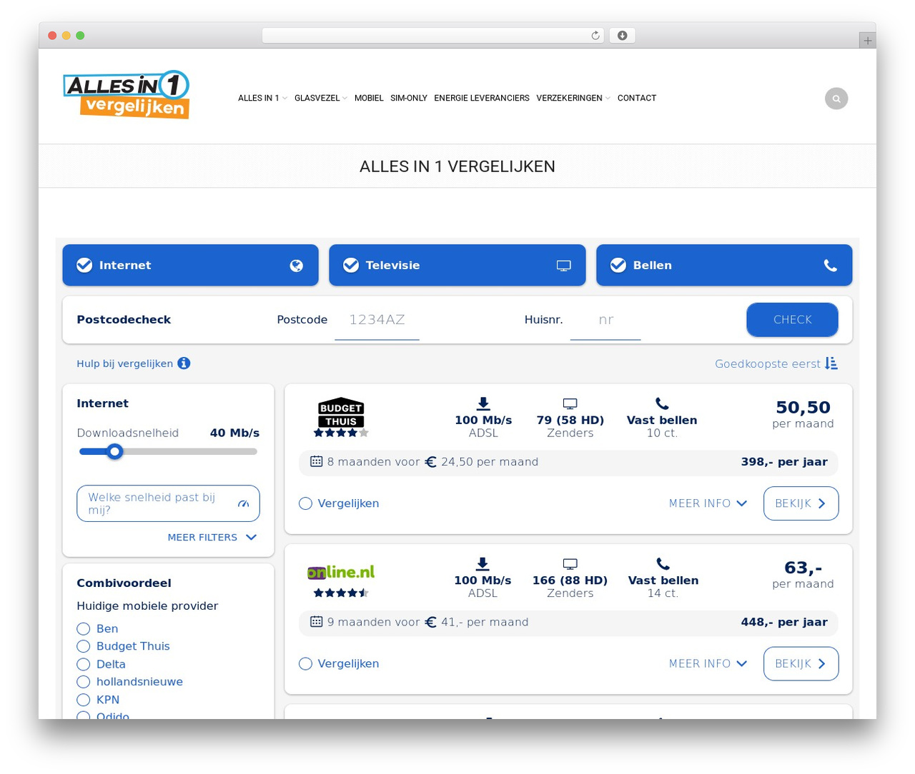Click the television icon in online.nl card
This screenshot has height=774, width=915.
point(570,564)
